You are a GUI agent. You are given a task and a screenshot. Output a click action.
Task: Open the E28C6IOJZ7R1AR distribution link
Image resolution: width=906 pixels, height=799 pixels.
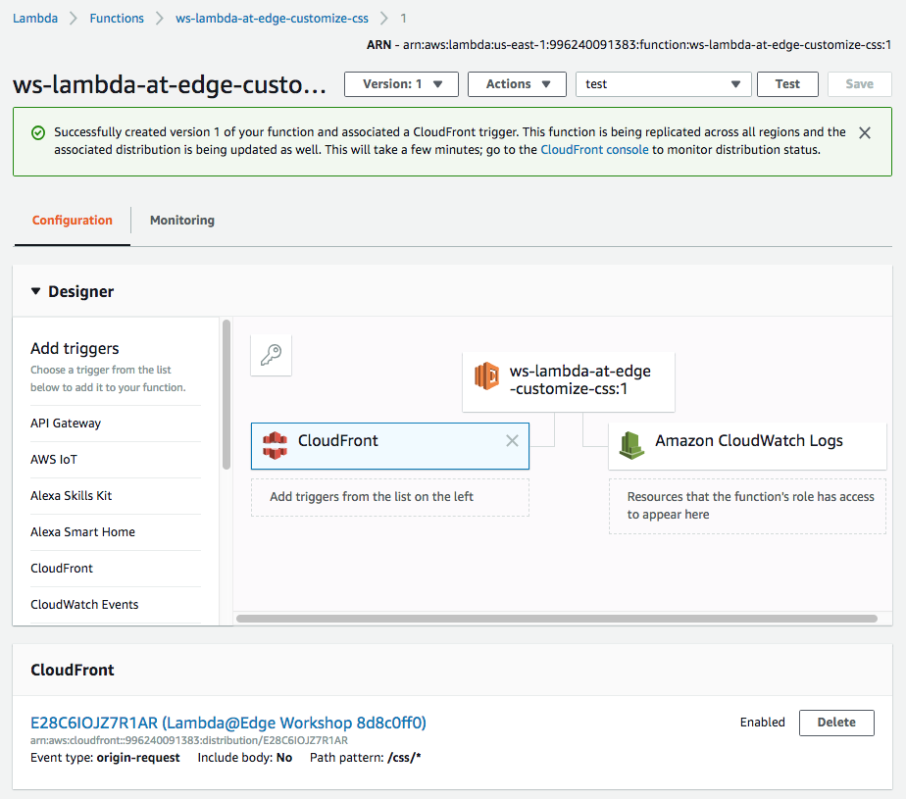coord(228,723)
